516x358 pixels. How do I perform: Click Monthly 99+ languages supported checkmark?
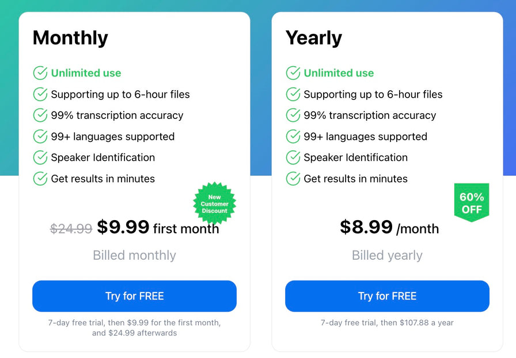tap(40, 136)
